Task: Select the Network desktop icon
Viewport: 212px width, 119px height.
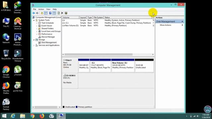Action: coord(6,38)
